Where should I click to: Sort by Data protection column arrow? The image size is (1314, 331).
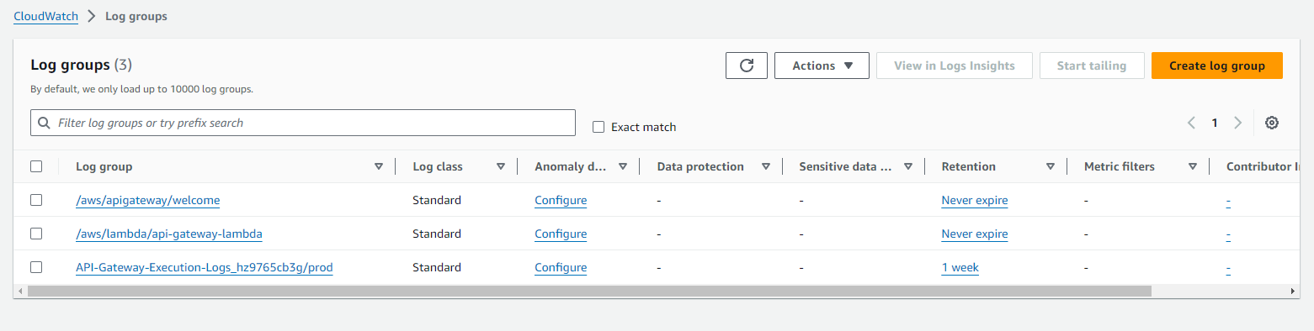click(x=765, y=166)
